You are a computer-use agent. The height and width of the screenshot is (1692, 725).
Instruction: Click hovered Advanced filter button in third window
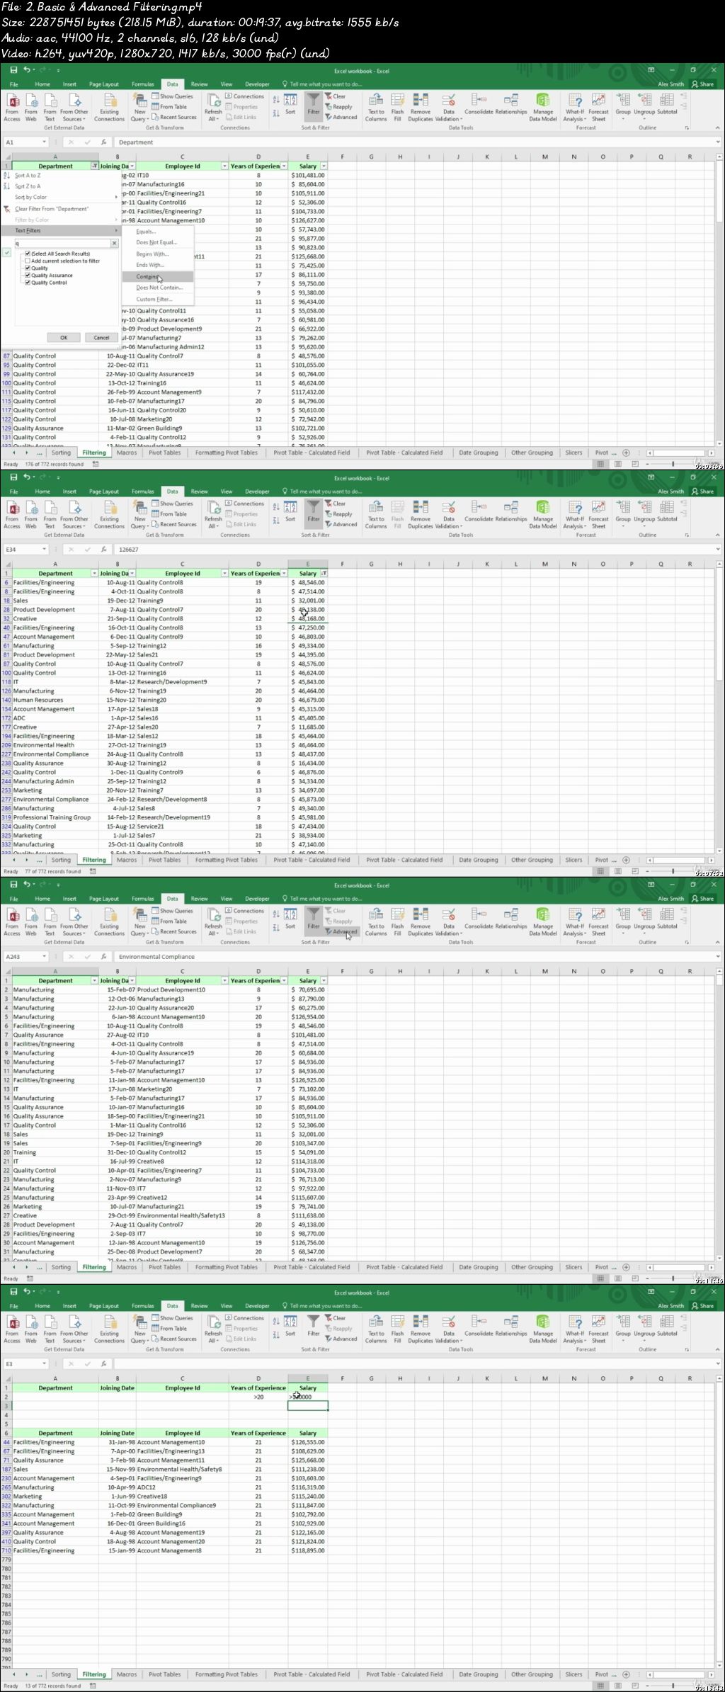(x=341, y=932)
